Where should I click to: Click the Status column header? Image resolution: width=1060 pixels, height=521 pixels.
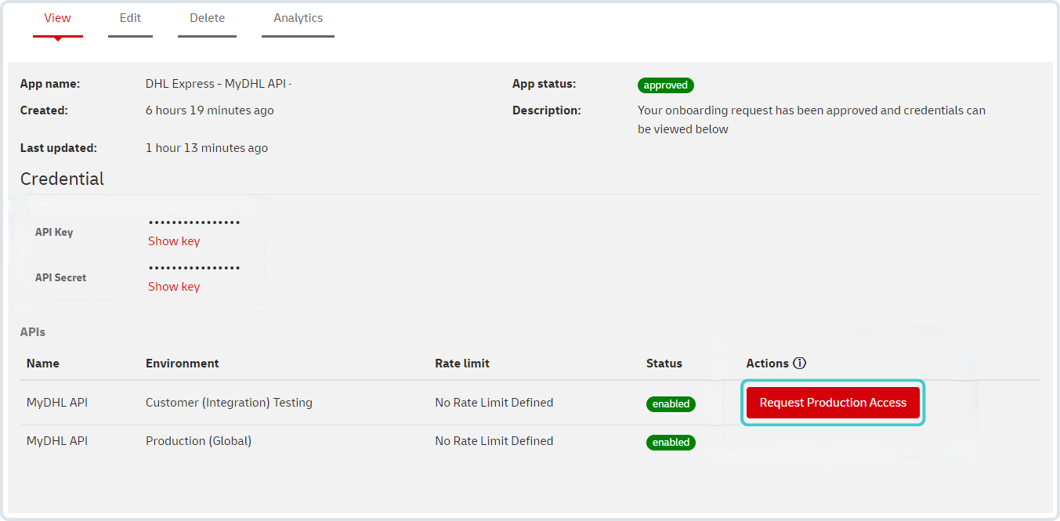664,364
